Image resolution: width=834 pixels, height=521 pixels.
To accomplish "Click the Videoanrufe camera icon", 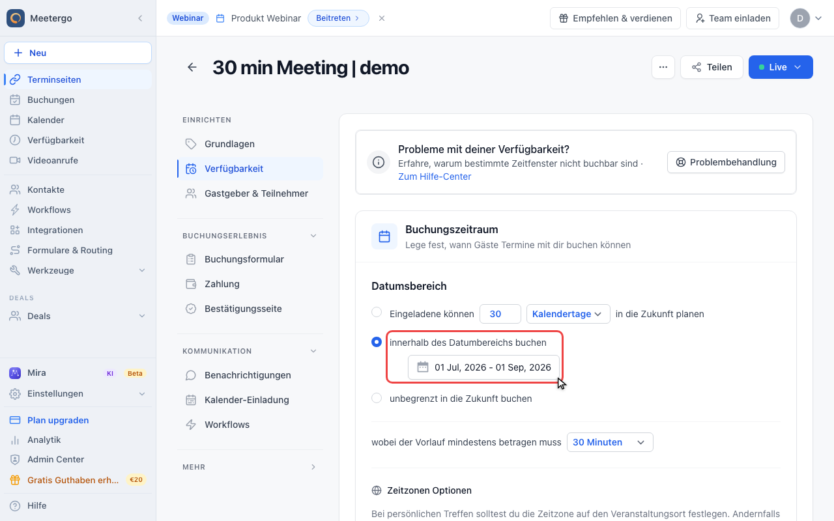I will coord(15,160).
